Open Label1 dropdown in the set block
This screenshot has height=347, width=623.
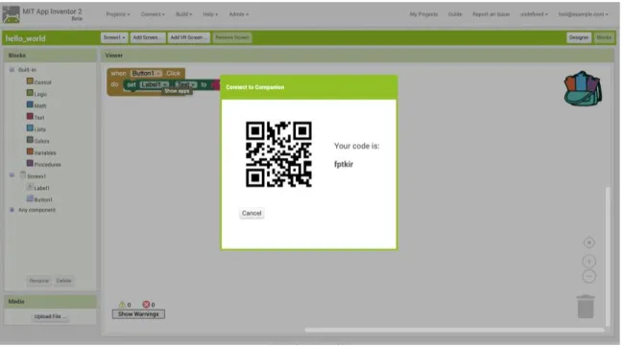tap(155, 84)
